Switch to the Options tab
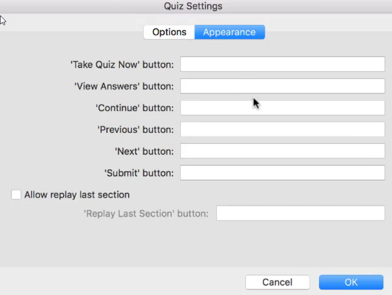 pyautogui.click(x=169, y=32)
